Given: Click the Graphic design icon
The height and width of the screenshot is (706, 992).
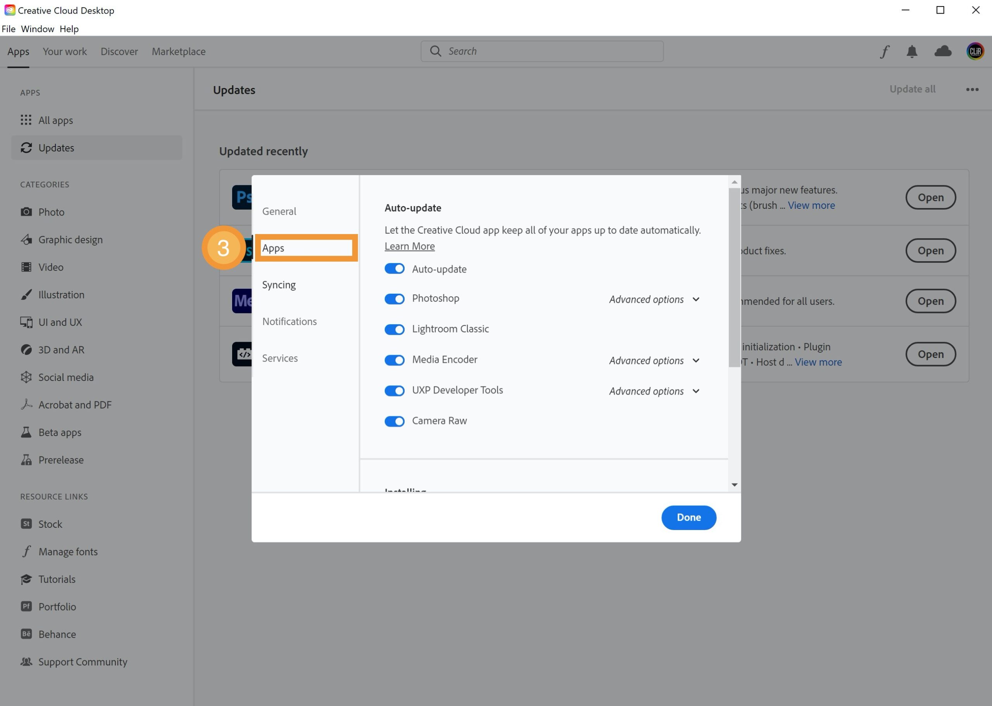Looking at the screenshot, I should pyautogui.click(x=26, y=239).
